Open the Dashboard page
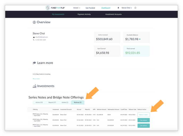This screenshot has height=136, width=183. click(x=106, y=8)
